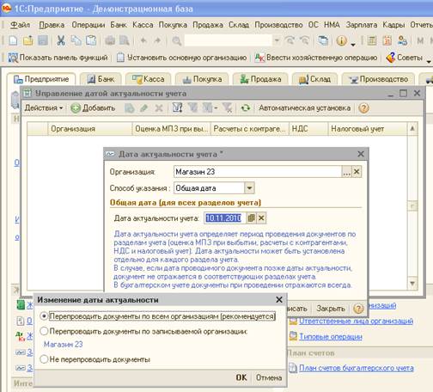This screenshot has width=433, height=392.
Task: Open Типовые операции link
Action: coord(331,336)
